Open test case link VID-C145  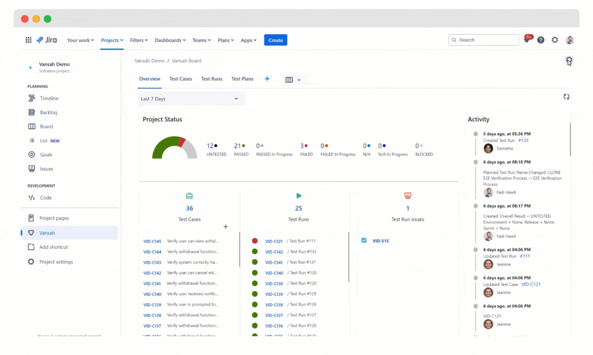click(152, 241)
